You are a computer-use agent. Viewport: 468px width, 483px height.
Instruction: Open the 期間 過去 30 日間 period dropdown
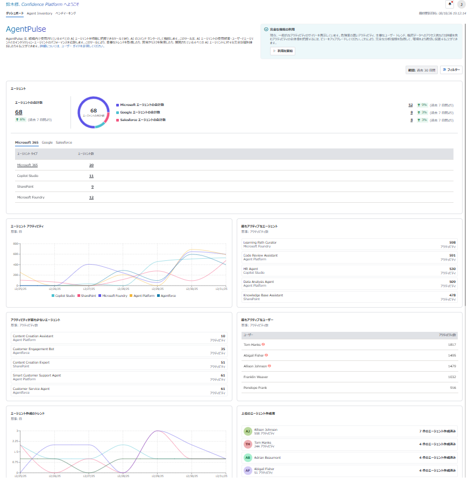tap(422, 70)
